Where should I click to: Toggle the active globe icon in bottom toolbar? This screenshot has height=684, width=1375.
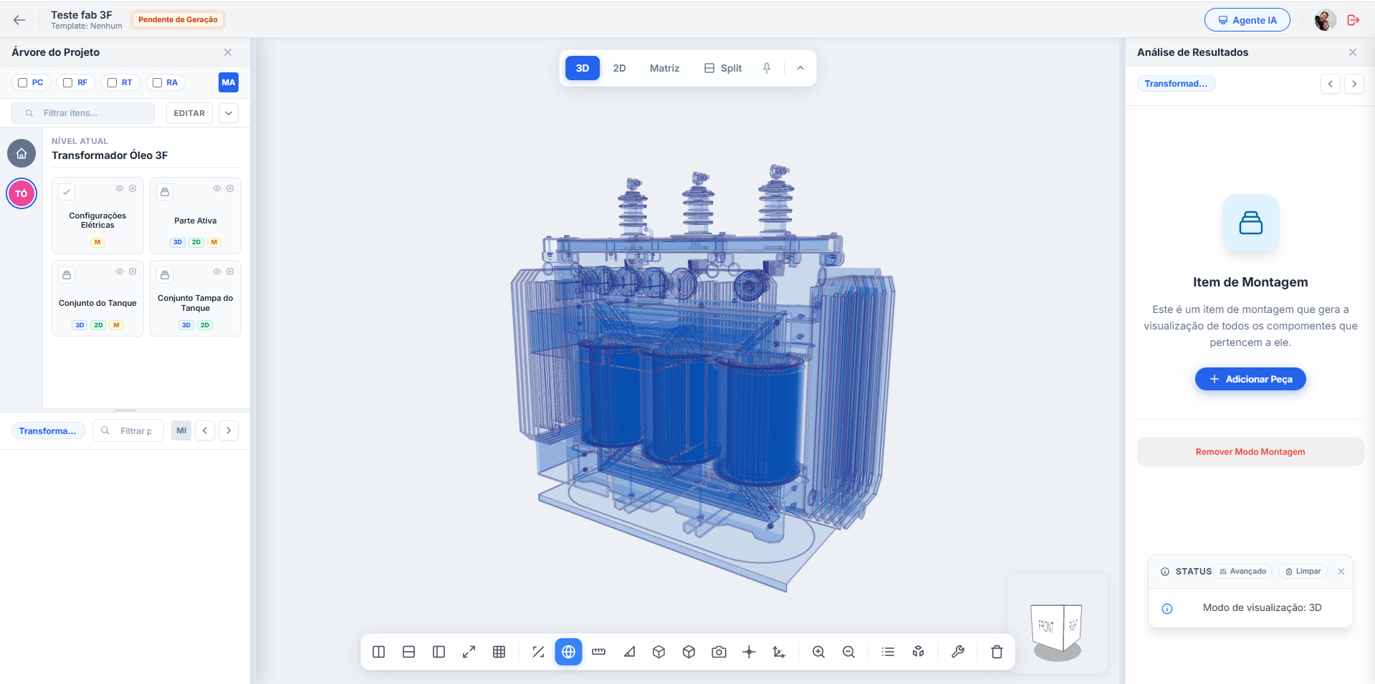pos(568,652)
